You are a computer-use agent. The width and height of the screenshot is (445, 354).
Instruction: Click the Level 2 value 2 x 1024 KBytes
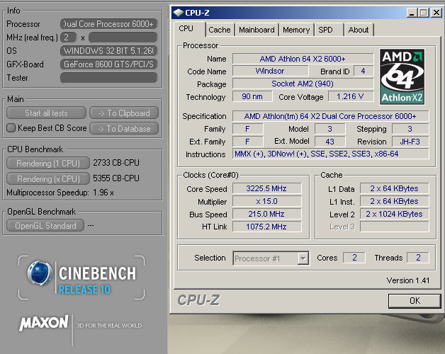click(394, 214)
